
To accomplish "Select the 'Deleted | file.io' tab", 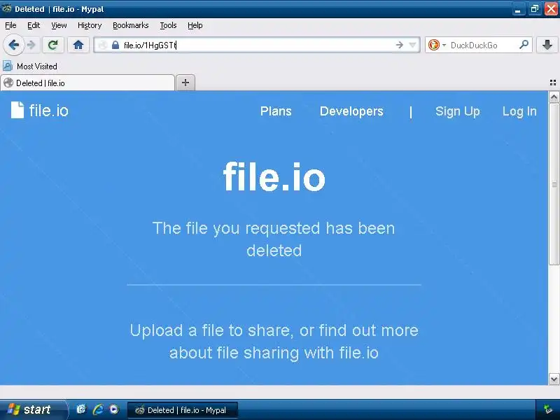I will coord(87,83).
